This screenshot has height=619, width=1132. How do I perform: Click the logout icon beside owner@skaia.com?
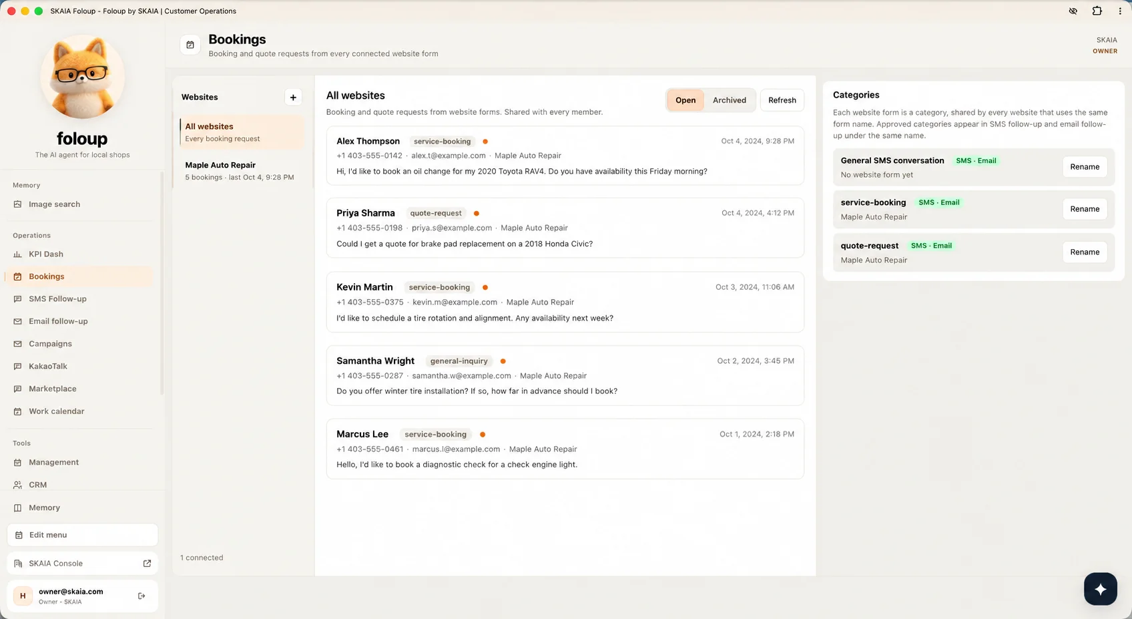[x=141, y=596]
